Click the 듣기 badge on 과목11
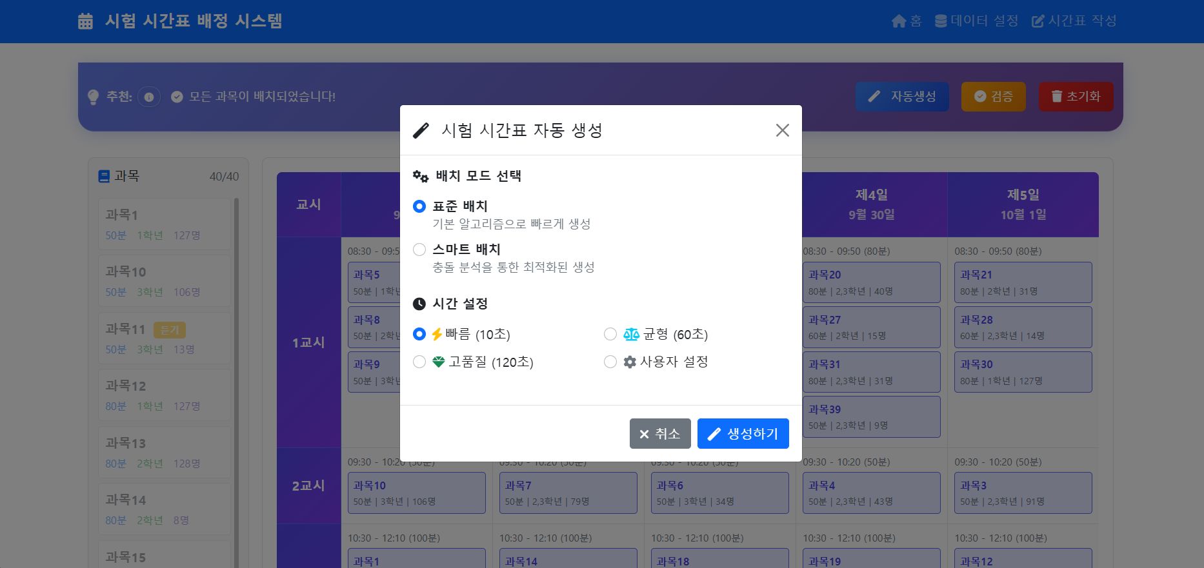Image resolution: width=1204 pixels, height=568 pixels. click(170, 330)
